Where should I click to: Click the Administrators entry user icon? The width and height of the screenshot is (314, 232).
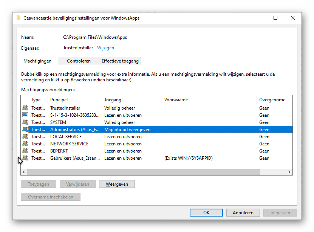point(25,130)
